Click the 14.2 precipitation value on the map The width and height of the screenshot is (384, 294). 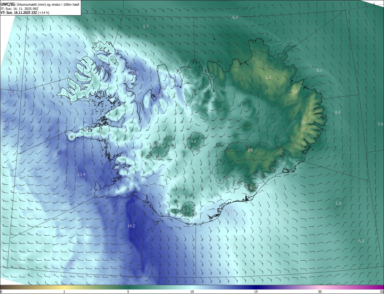point(131,226)
